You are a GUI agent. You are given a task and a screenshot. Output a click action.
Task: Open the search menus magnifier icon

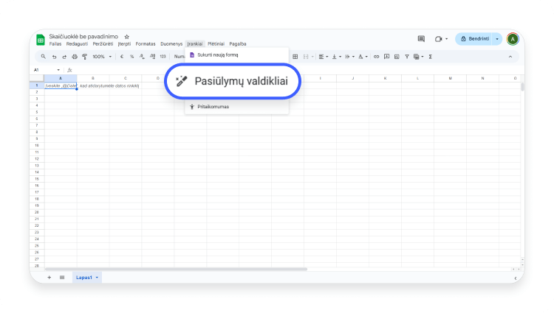[x=44, y=56]
